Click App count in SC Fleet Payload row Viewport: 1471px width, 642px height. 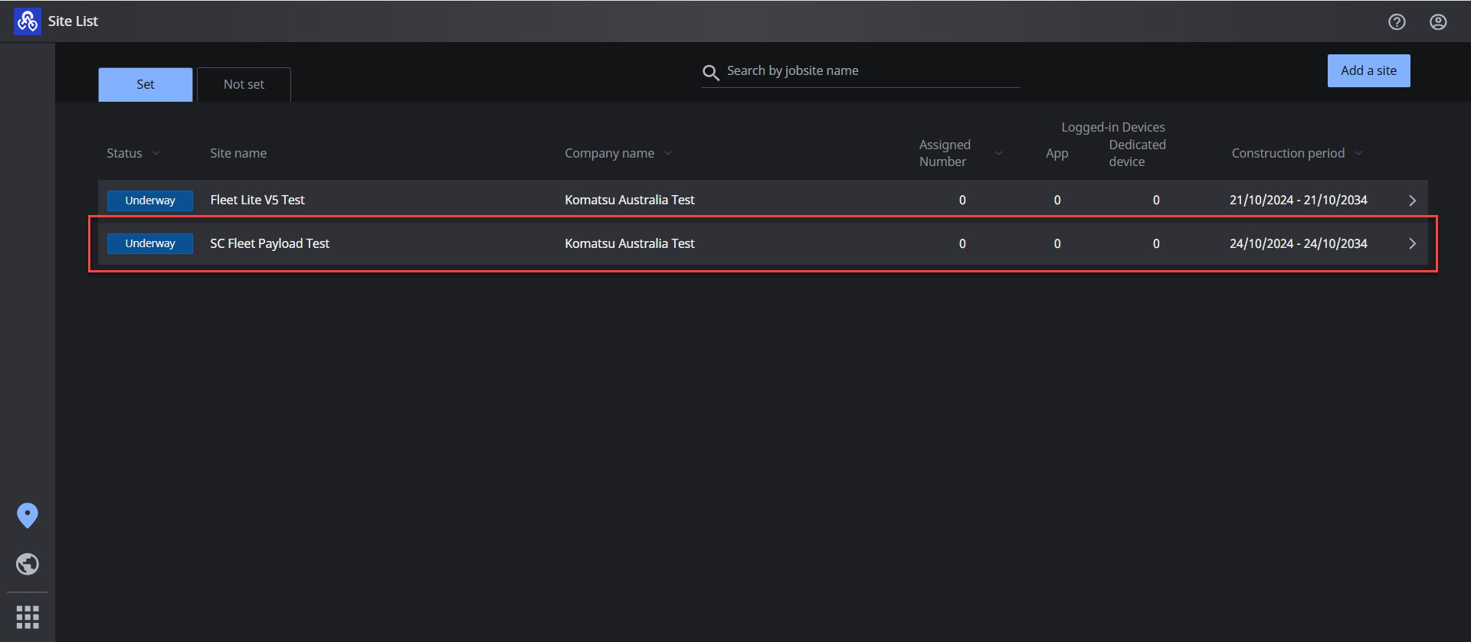tap(1057, 244)
